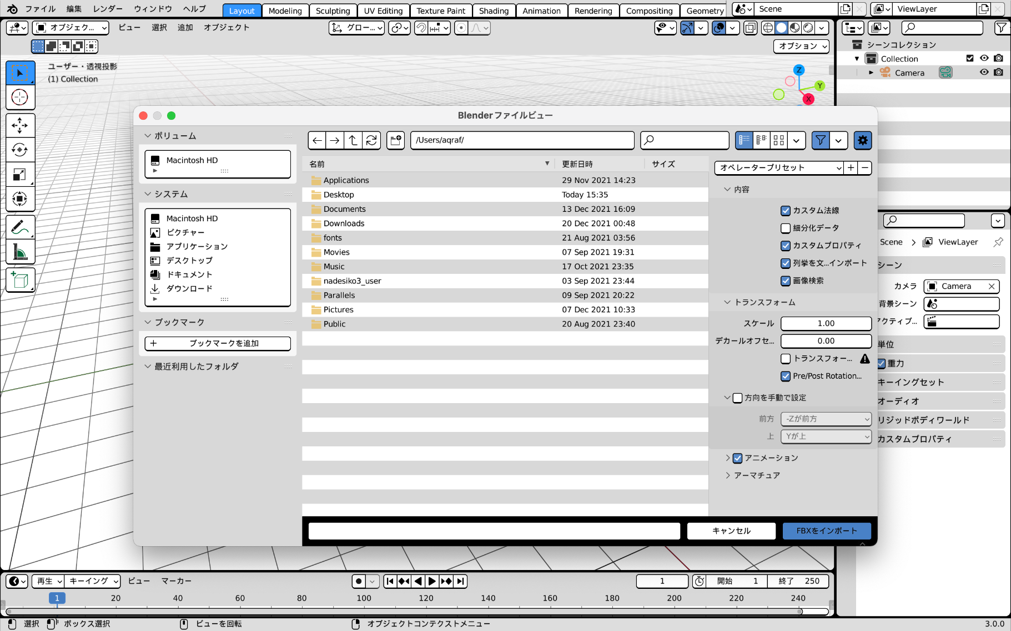Switch to Shading workspace tab
This screenshot has height=631, width=1011.
[494, 11]
